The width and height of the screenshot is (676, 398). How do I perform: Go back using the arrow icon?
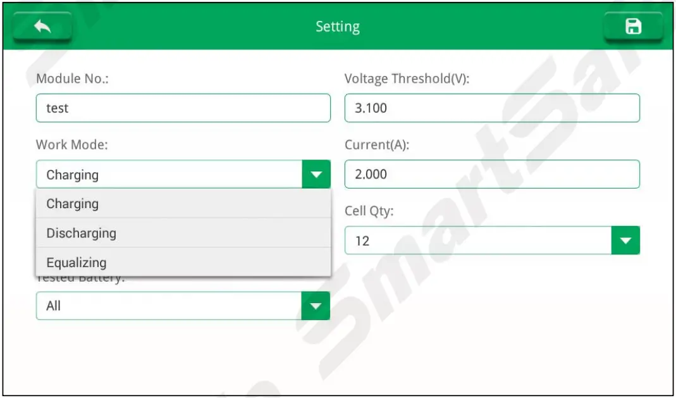click(42, 27)
